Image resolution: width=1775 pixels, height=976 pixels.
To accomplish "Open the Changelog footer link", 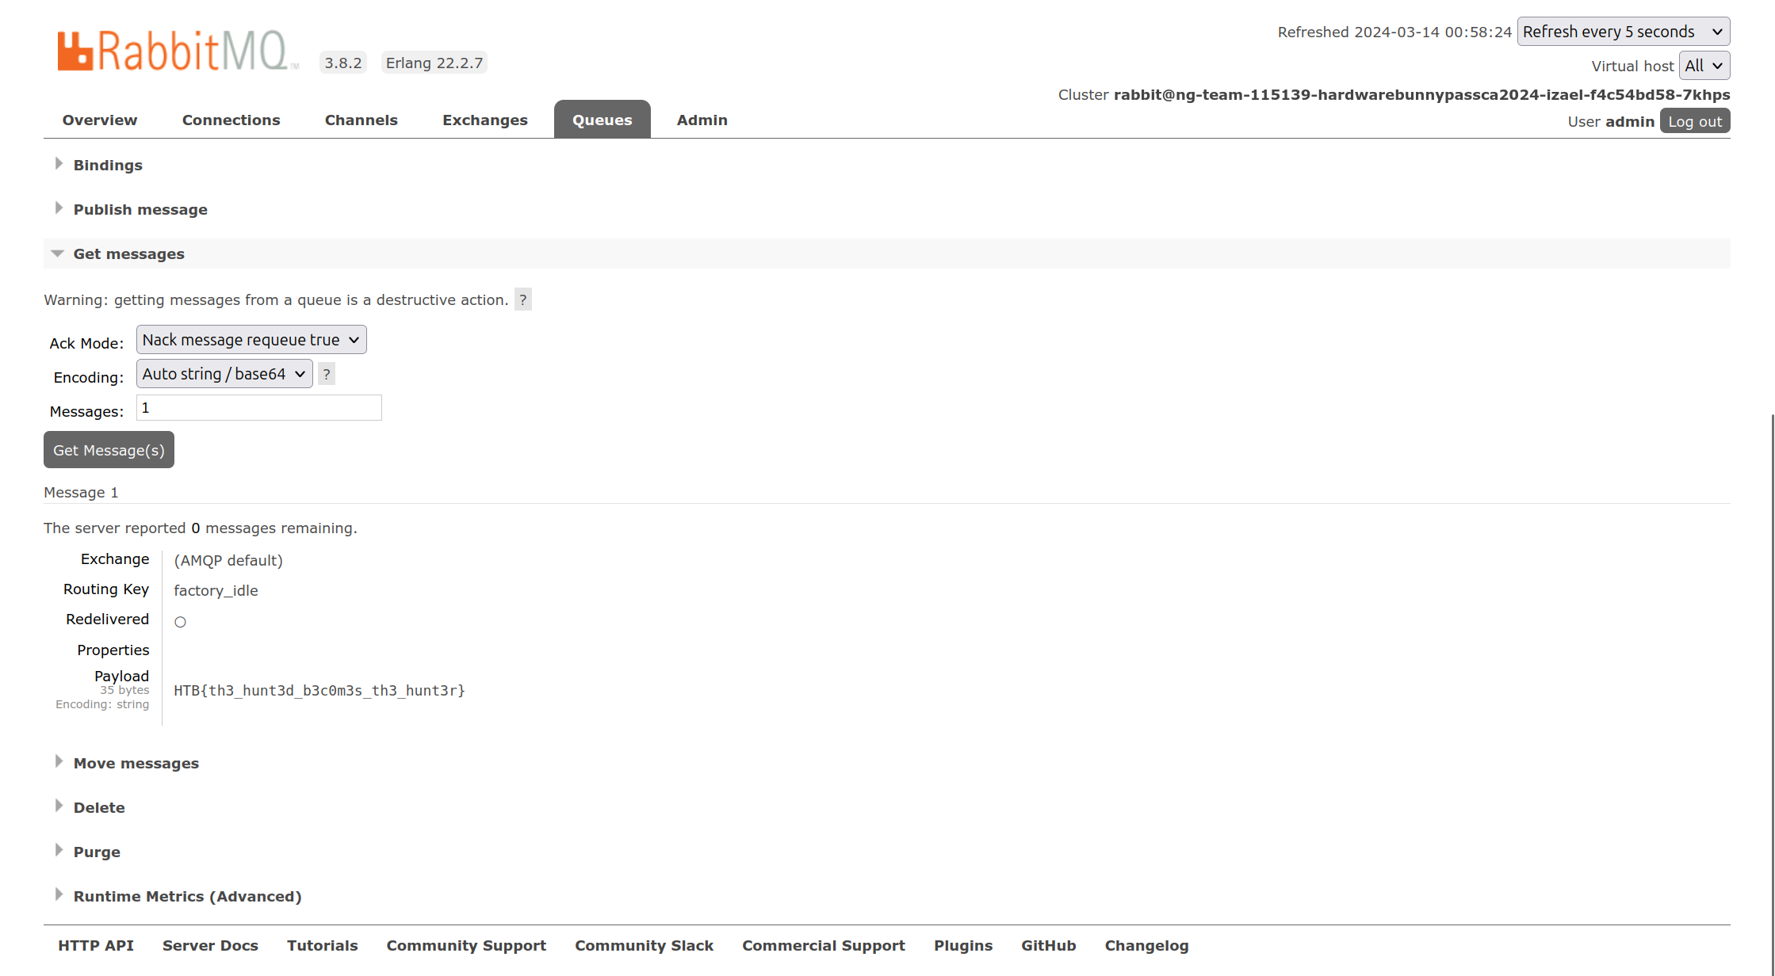I will pos(1147,945).
